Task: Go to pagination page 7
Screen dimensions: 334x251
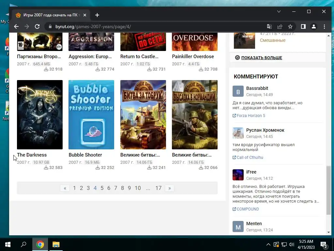Action: click(116, 188)
